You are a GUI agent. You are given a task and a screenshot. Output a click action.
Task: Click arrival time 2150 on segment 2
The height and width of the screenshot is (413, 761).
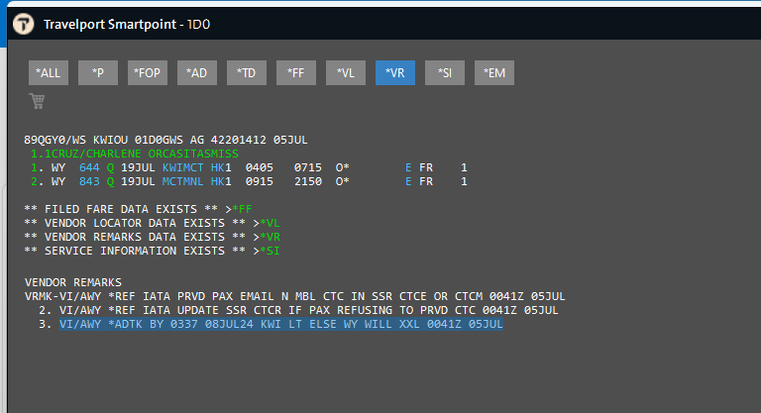click(308, 181)
